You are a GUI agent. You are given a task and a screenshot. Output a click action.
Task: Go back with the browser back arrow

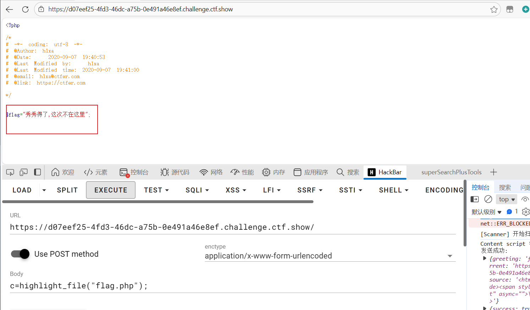pos(10,9)
